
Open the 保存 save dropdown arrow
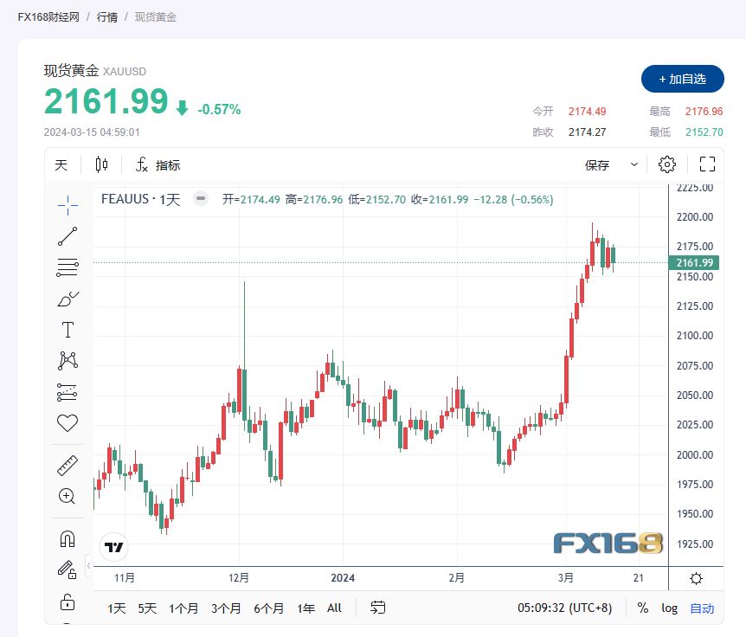tap(633, 164)
